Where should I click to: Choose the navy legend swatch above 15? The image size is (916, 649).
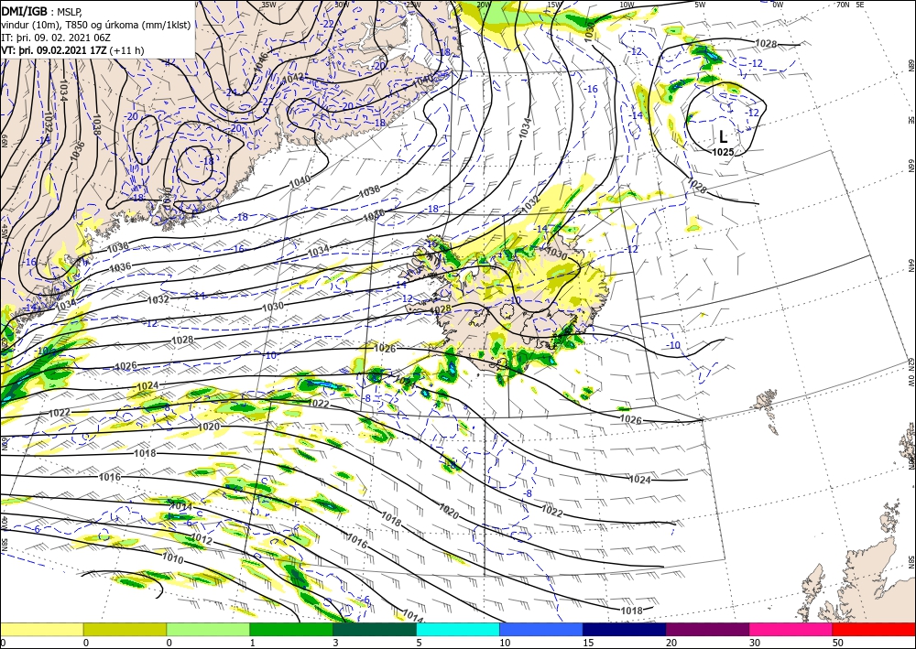coord(624,629)
